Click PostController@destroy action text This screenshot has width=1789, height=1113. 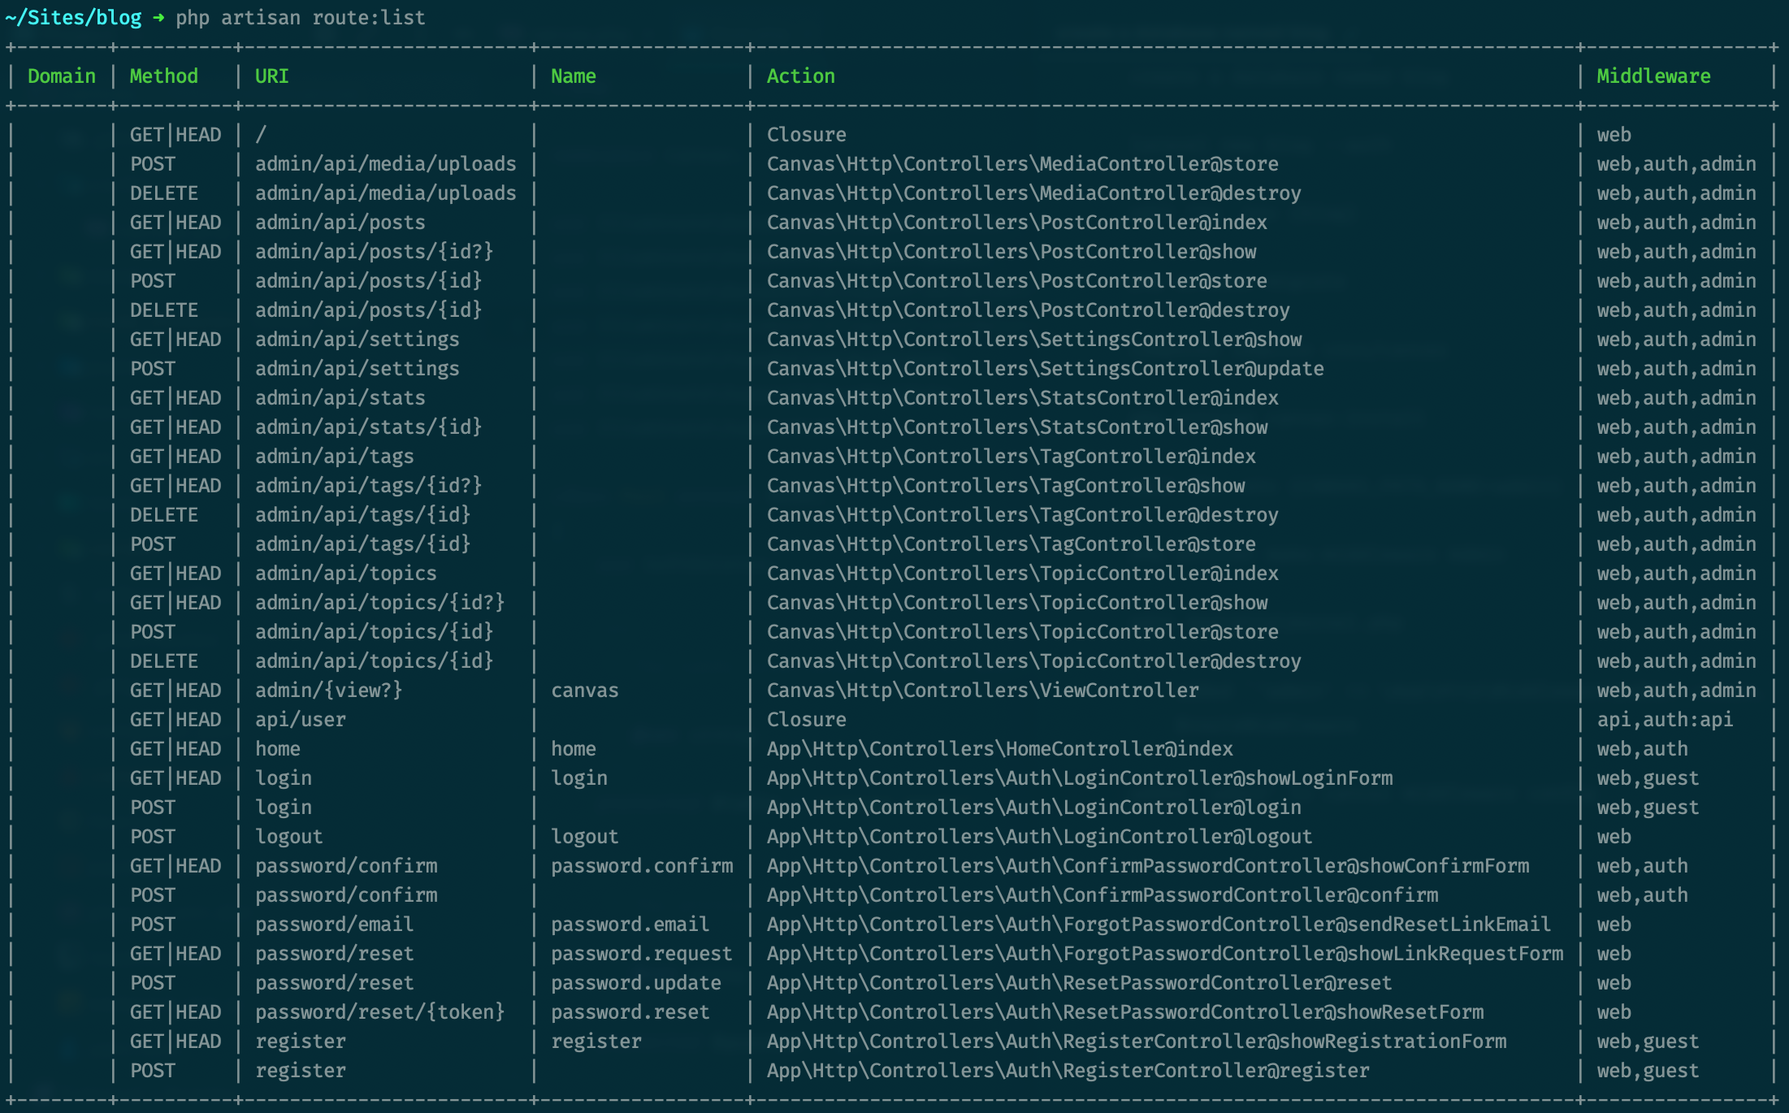(x=1029, y=310)
